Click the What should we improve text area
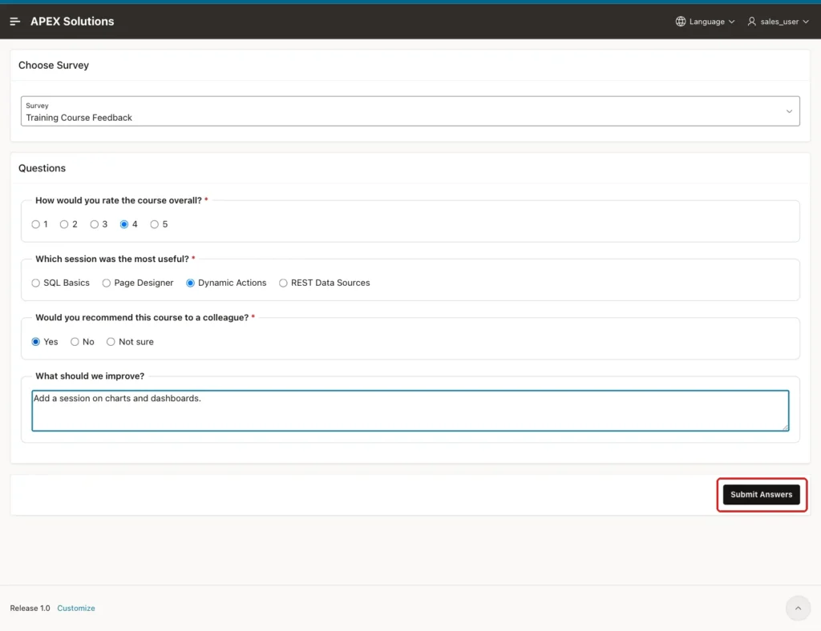The width and height of the screenshot is (821, 631). click(410, 410)
